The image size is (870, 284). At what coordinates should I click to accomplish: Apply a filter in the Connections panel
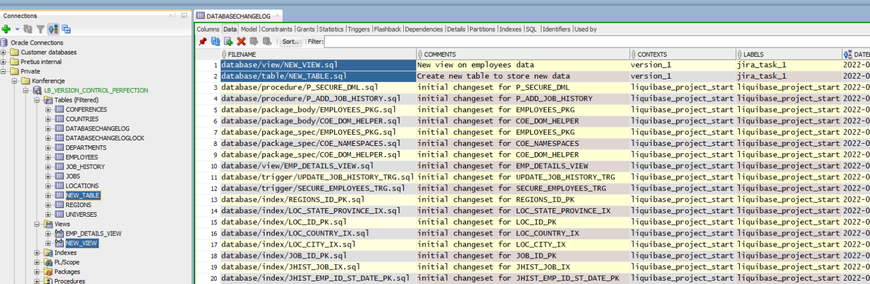tap(40, 29)
